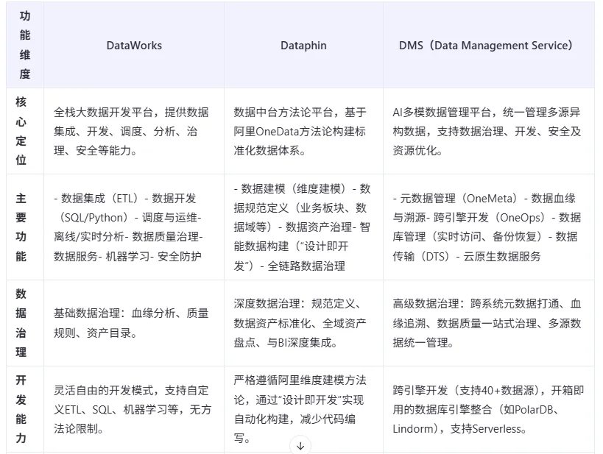Click the cell starting 严格遵循阿里维度建模
Screen dimensions: 603x454
click(x=303, y=409)
